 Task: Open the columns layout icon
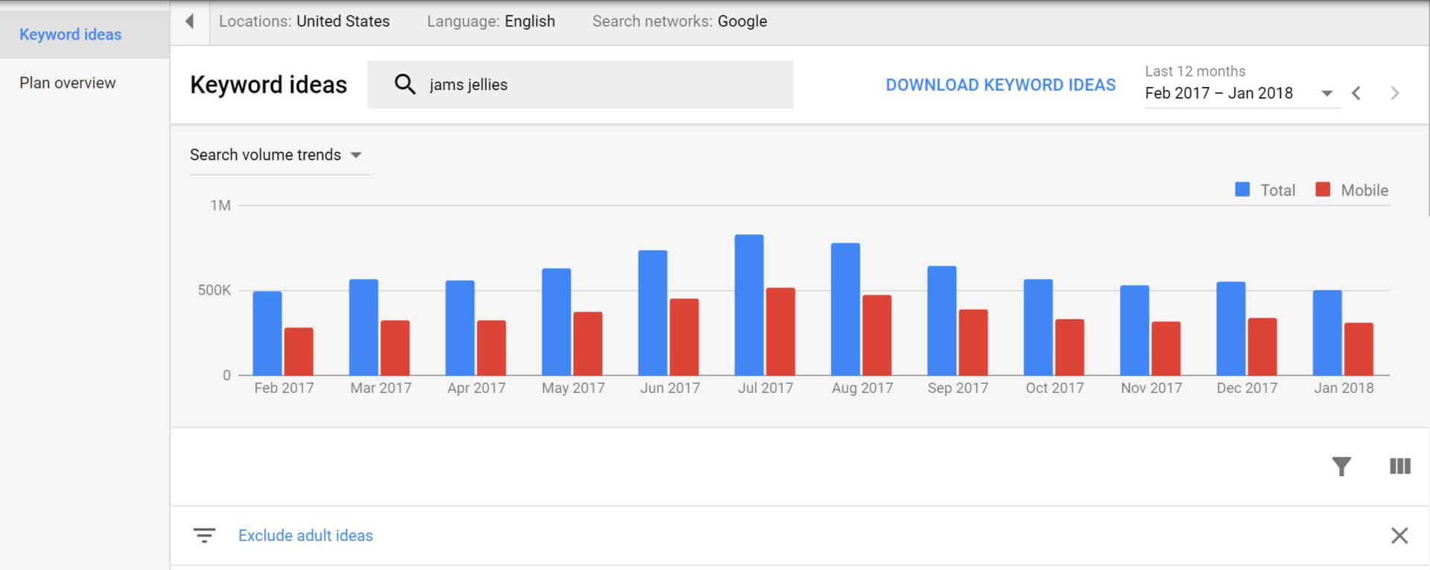pyautogui.click(x=1399, y=467)
